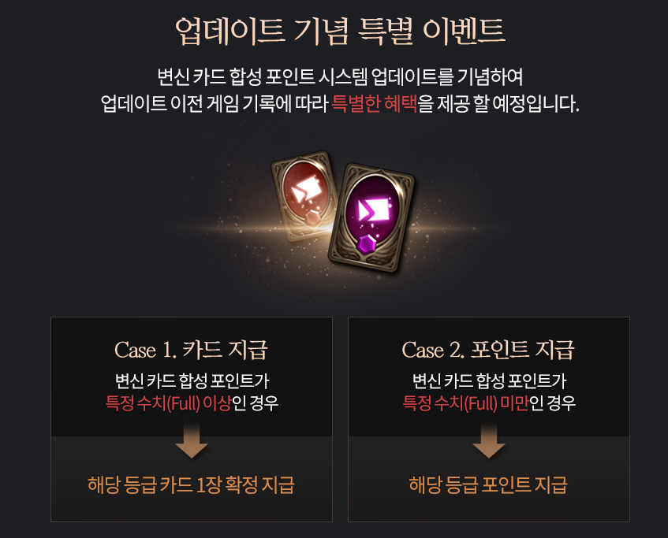The image size is (668, 538).
Task: Click the purple transformation card icon
Action: [x=371, y=217]
